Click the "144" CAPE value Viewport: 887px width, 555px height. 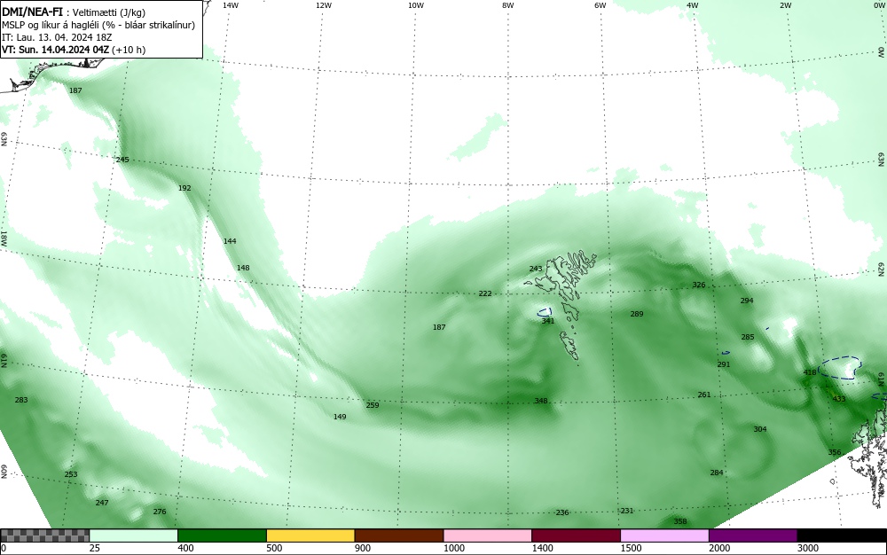pos(230,241)
